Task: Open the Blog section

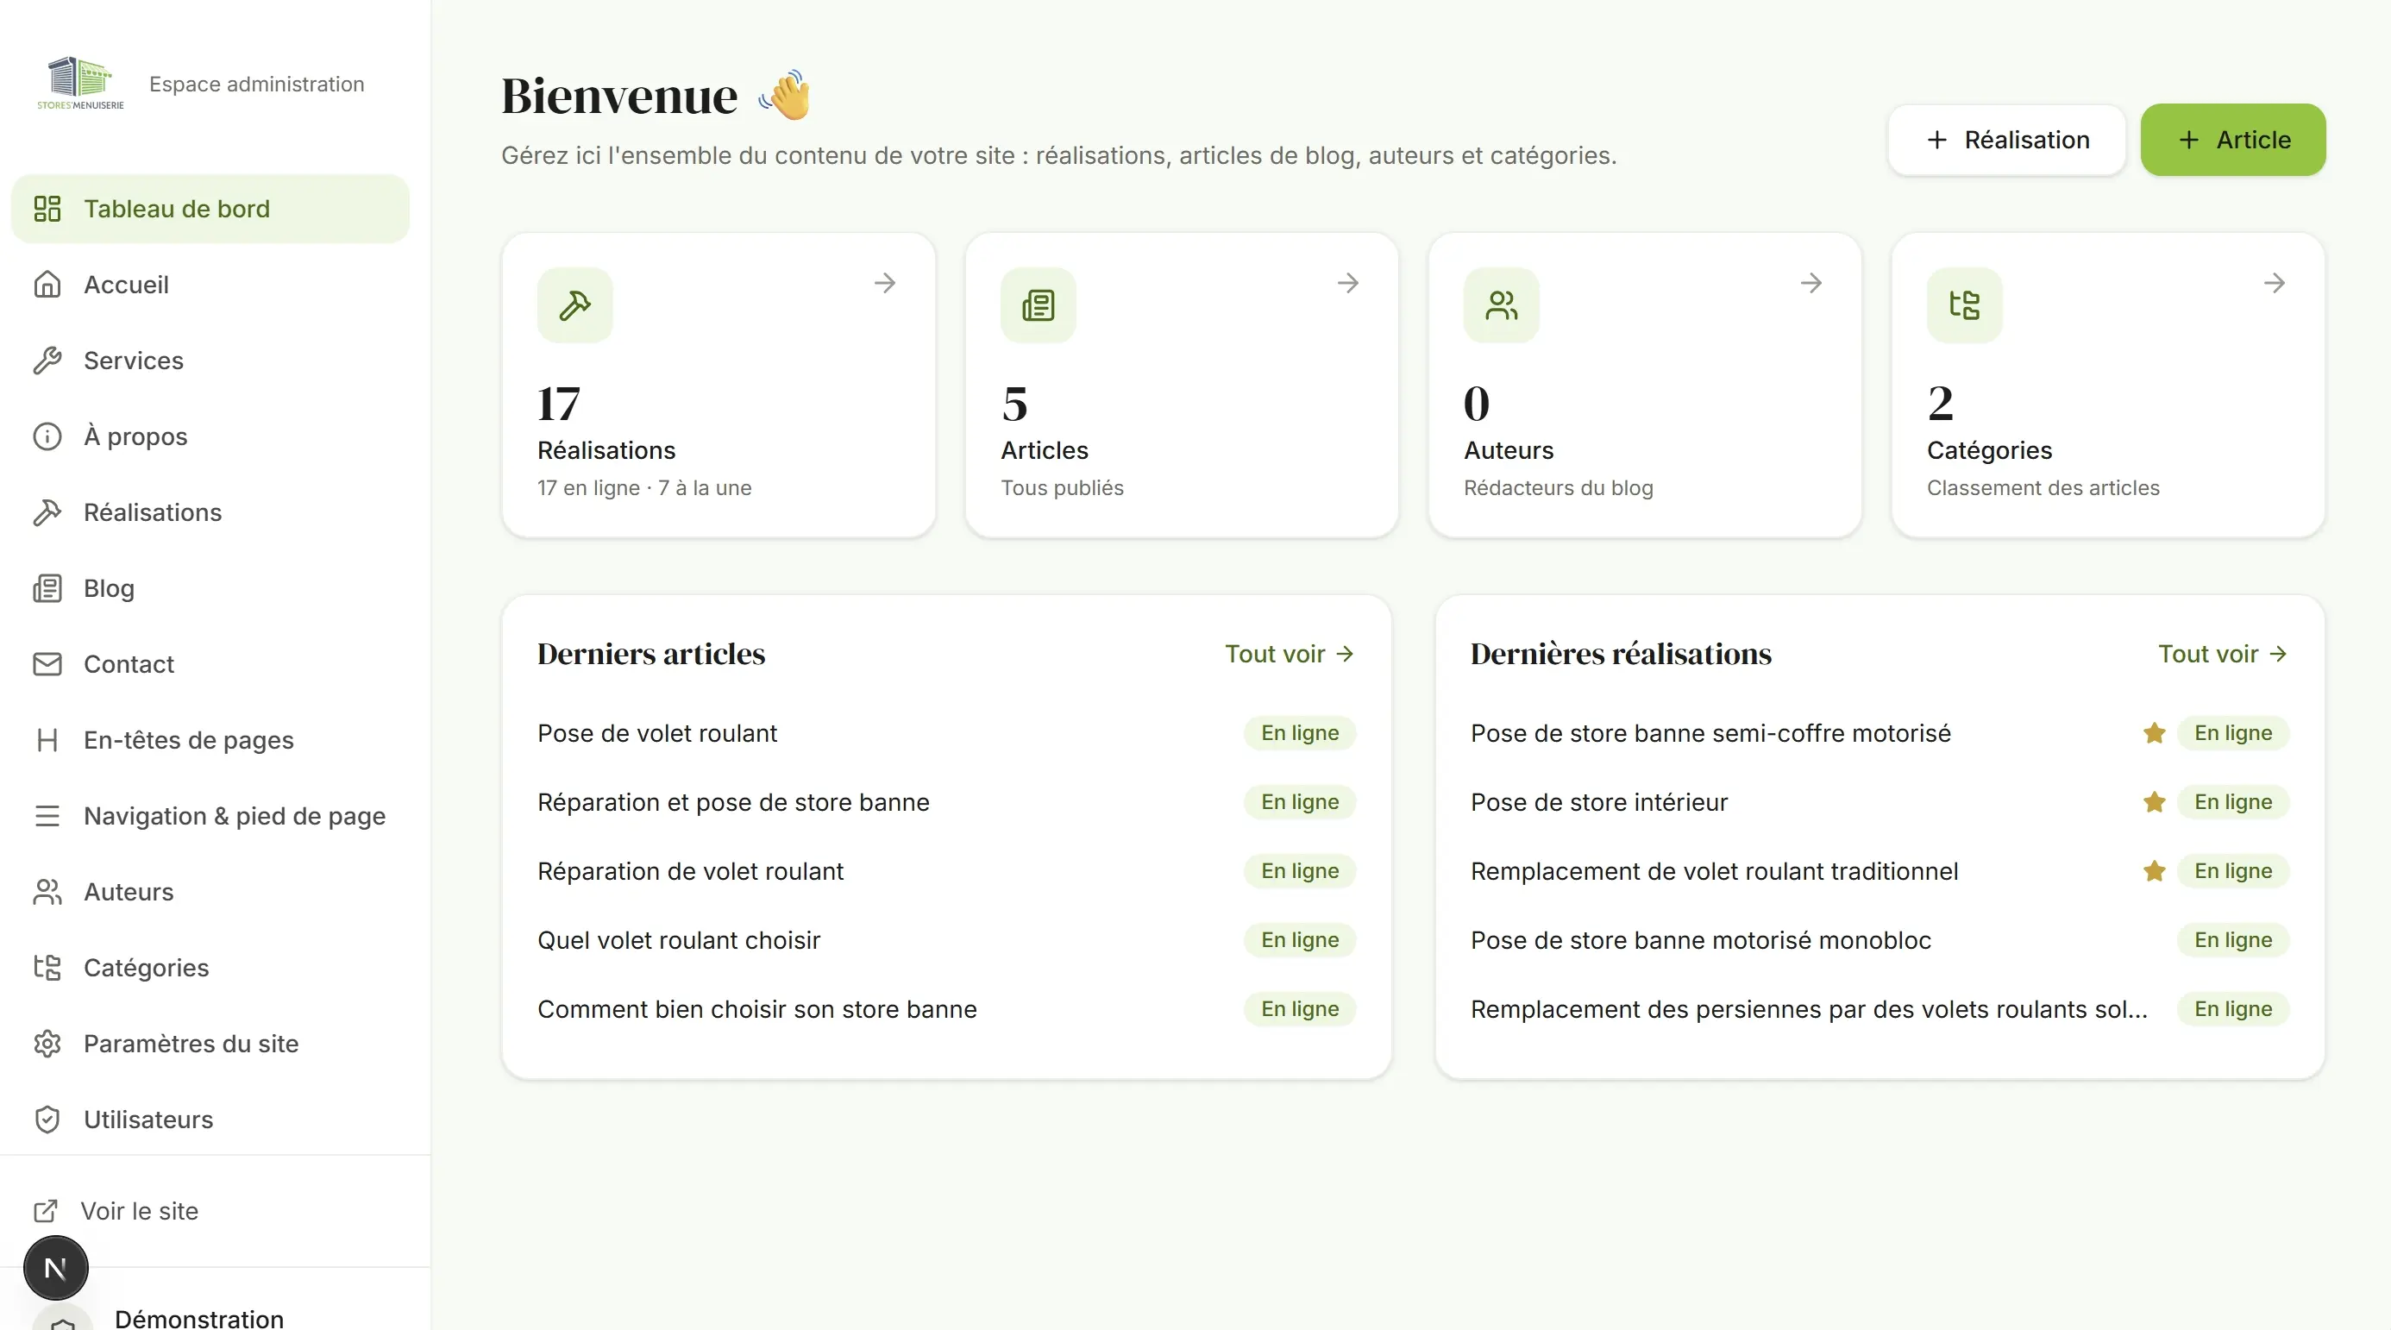Action: (x=210, y=588)
